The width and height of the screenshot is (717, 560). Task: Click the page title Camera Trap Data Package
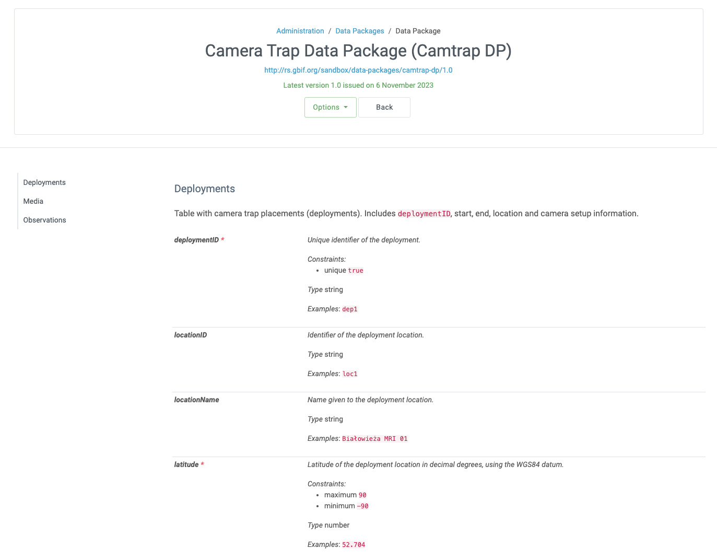[358, 51]
